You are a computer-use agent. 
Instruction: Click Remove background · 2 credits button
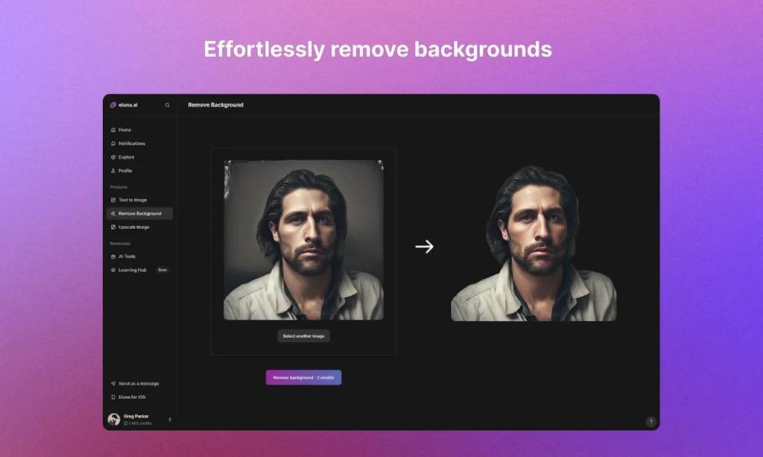pos(303,377)
